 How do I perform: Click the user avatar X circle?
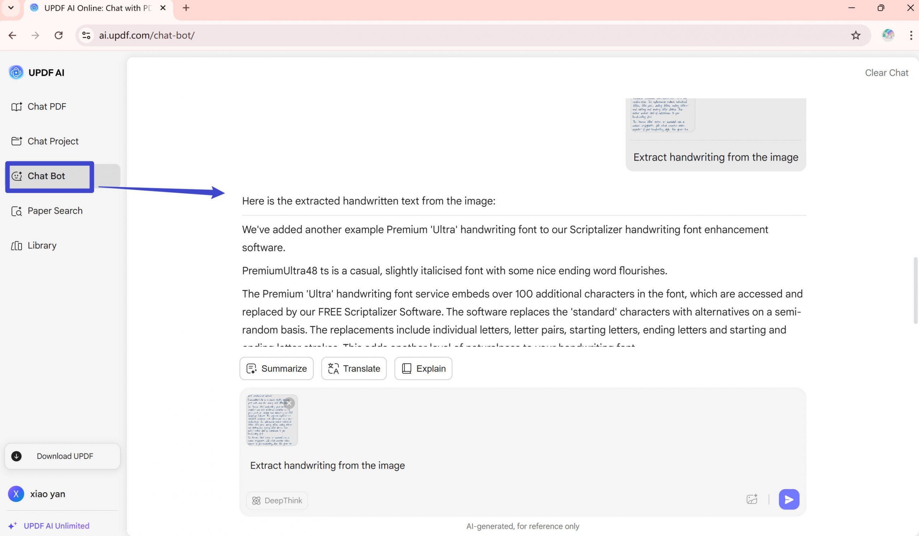(16, 494)
